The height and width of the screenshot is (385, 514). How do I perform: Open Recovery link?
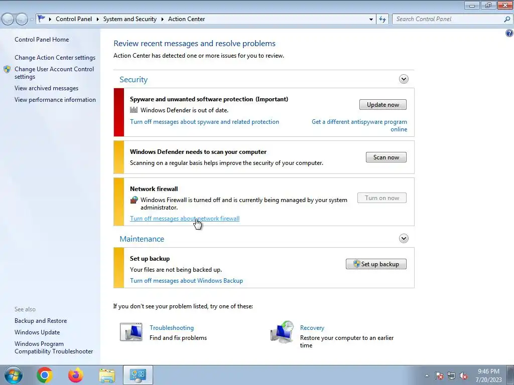click(312, 328)
